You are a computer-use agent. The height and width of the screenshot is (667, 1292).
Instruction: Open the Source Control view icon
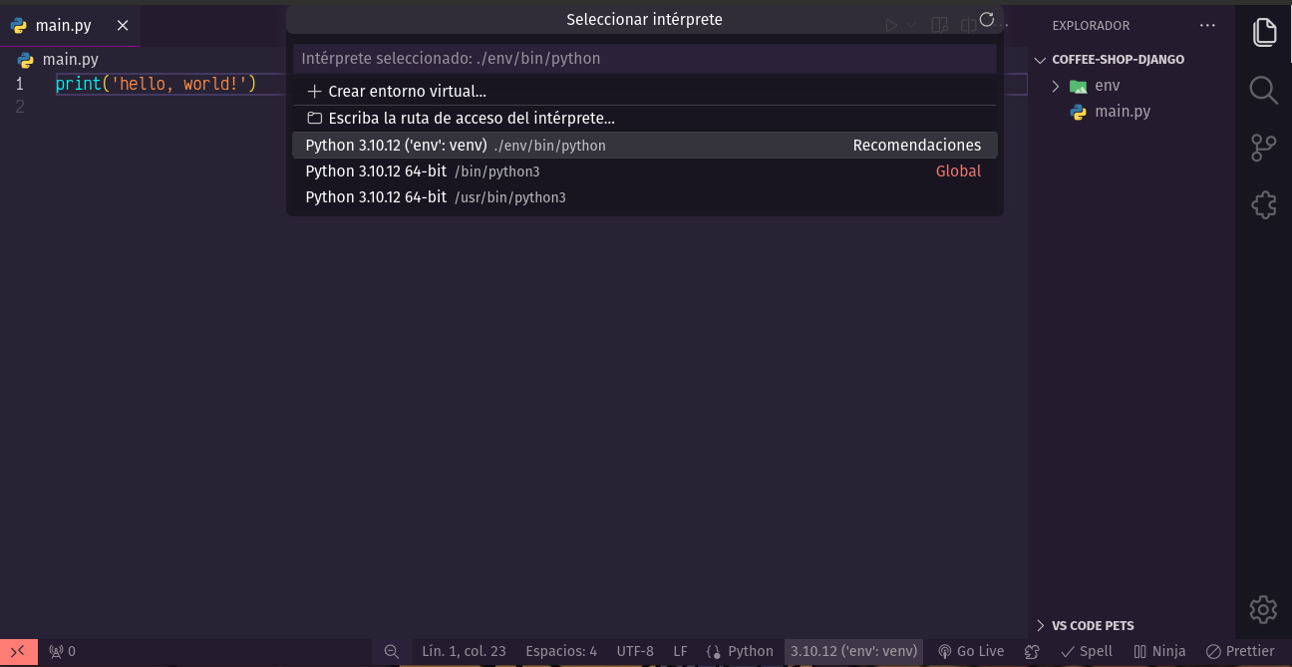[1263, 149]
